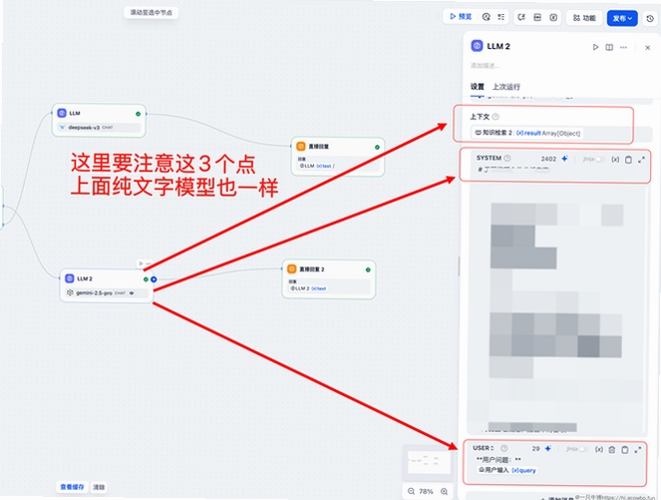The height and width of the screenshot is (500, 661).
Task: Click the chat variables icon in the top toolbar
Action: click(x=537, y=17)
